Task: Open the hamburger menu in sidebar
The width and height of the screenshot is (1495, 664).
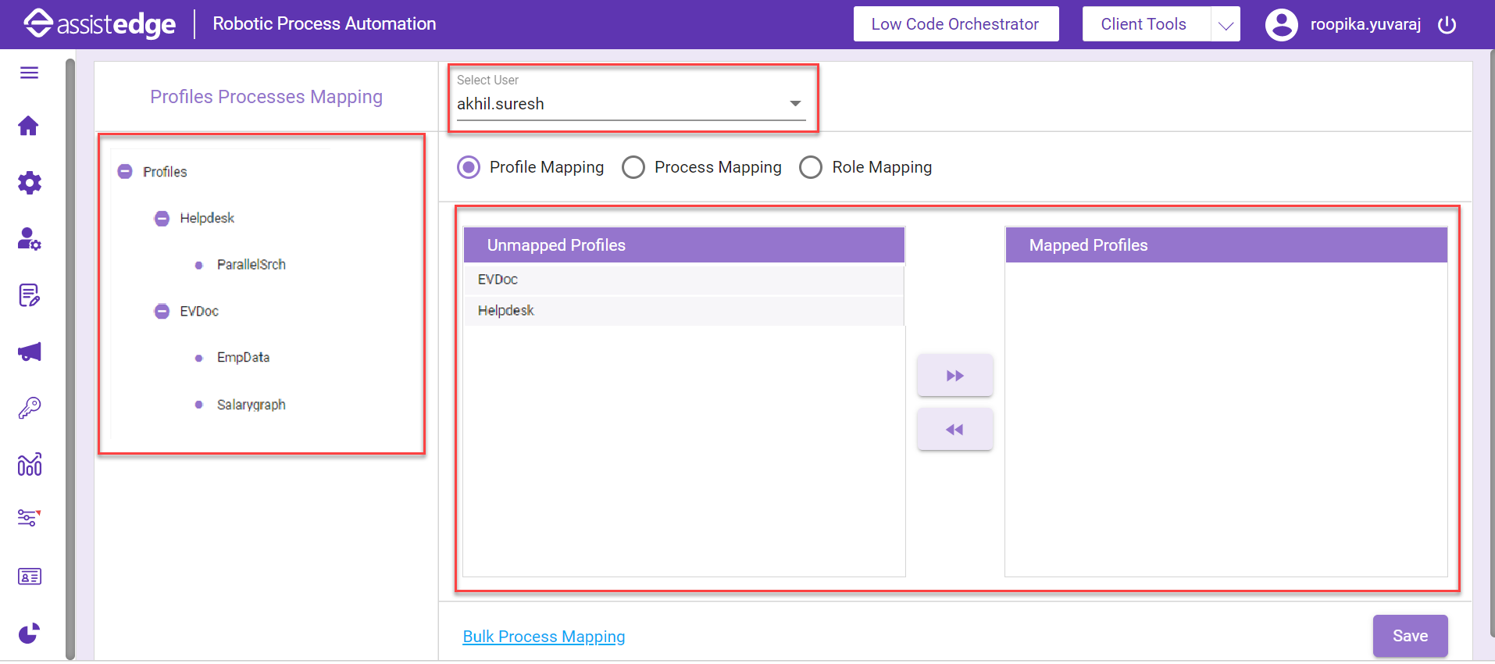Action: click(x=29, y=73)
